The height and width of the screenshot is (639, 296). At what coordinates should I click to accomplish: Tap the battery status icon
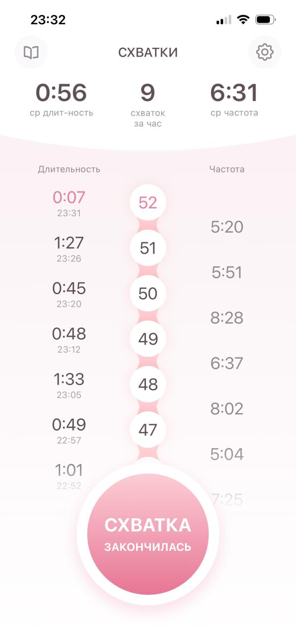click(x=265, y=20)
